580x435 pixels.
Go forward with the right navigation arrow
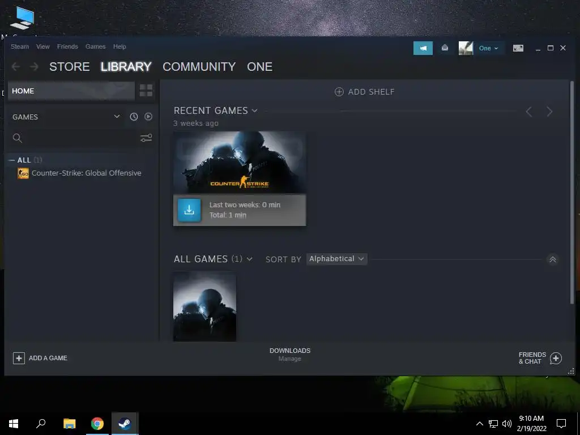tap(34, 67)
